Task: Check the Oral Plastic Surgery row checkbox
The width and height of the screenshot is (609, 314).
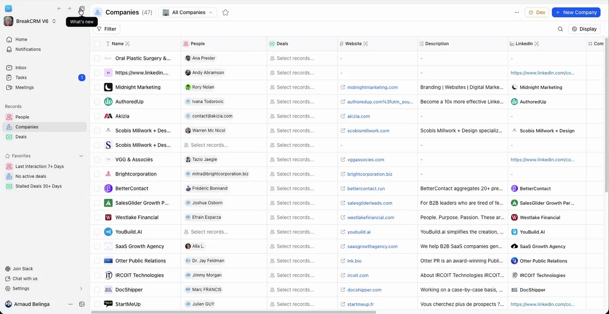Action: [97, 58]
